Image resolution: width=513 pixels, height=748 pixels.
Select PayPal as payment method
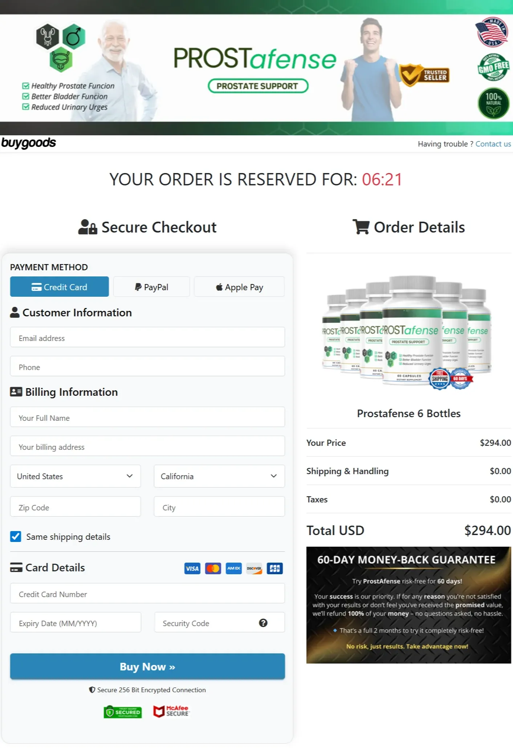(151, 287)
